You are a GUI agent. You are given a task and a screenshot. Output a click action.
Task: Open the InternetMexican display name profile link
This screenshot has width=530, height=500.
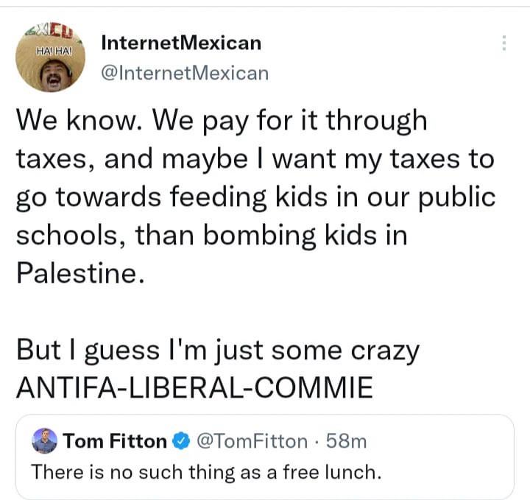pos(180,43)
